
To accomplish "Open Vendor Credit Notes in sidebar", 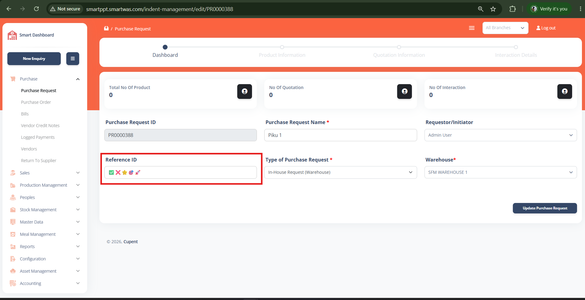I will pos(40,126).
